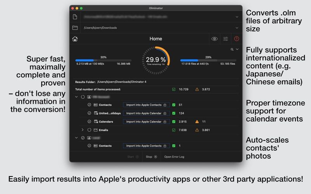Viewport: 311px width, 194px height.
Task: Open dropdown chevron next to magnifier
Action: pyautogui.click(x=237, y=49)
